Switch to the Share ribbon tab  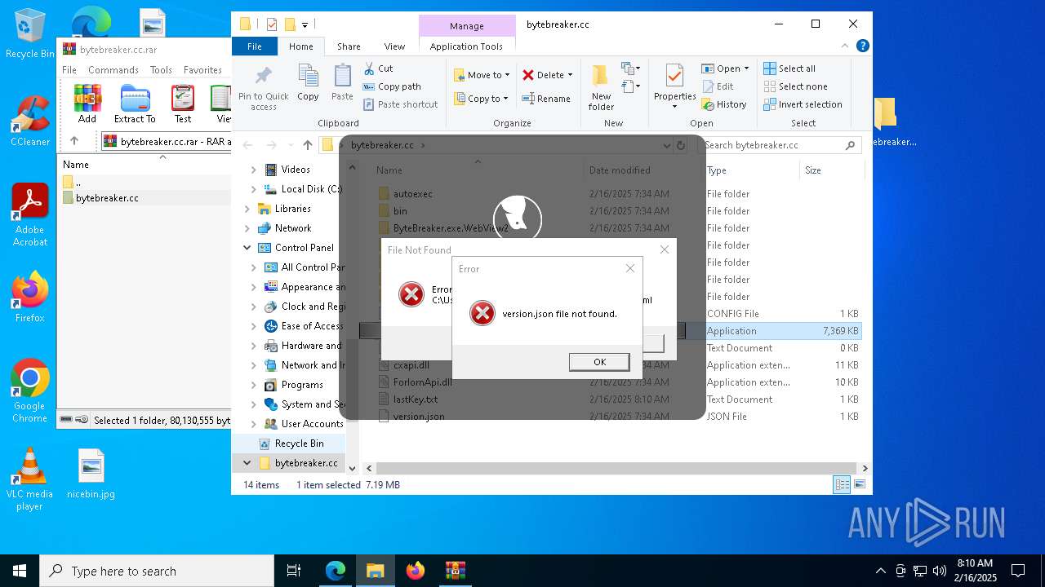(x=349, y=46)
